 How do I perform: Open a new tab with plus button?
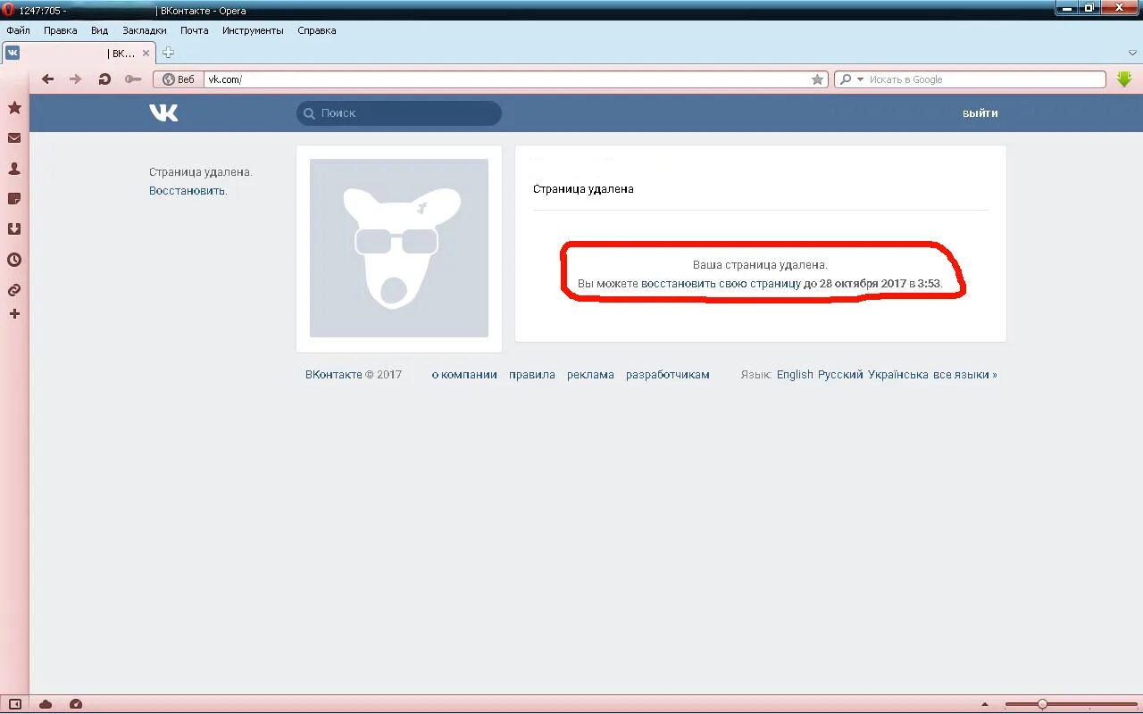(x=168, y=53)
